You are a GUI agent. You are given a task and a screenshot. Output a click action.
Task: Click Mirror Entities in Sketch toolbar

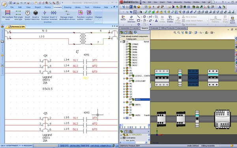[x=189, y=17]
